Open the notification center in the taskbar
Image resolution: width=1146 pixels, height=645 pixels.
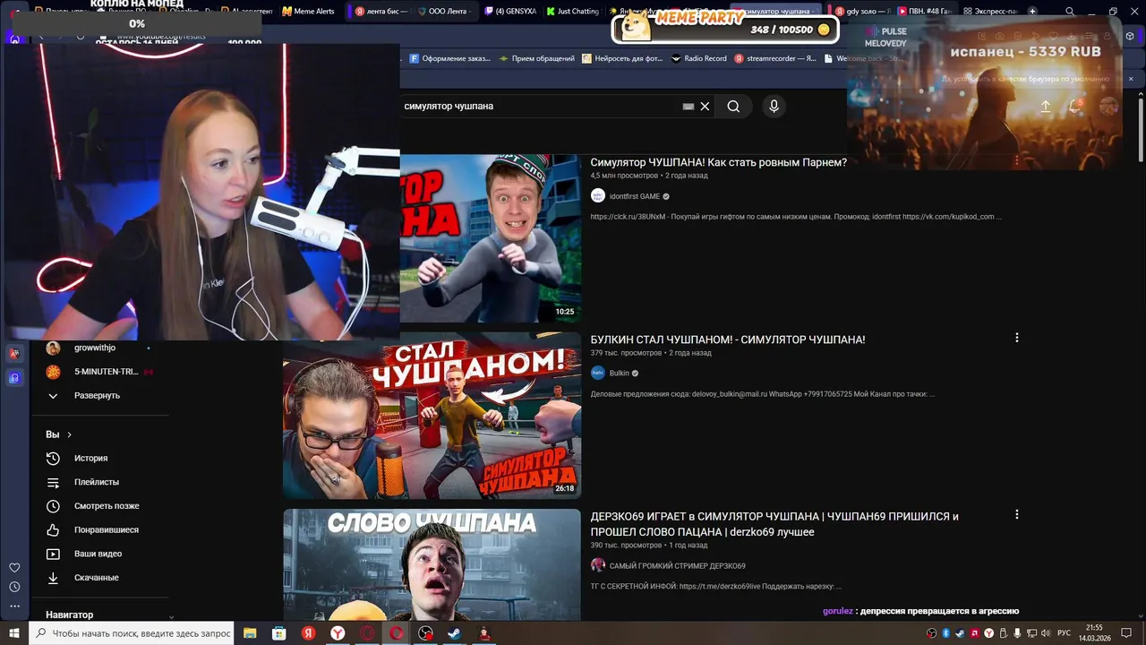(1126, 633)
